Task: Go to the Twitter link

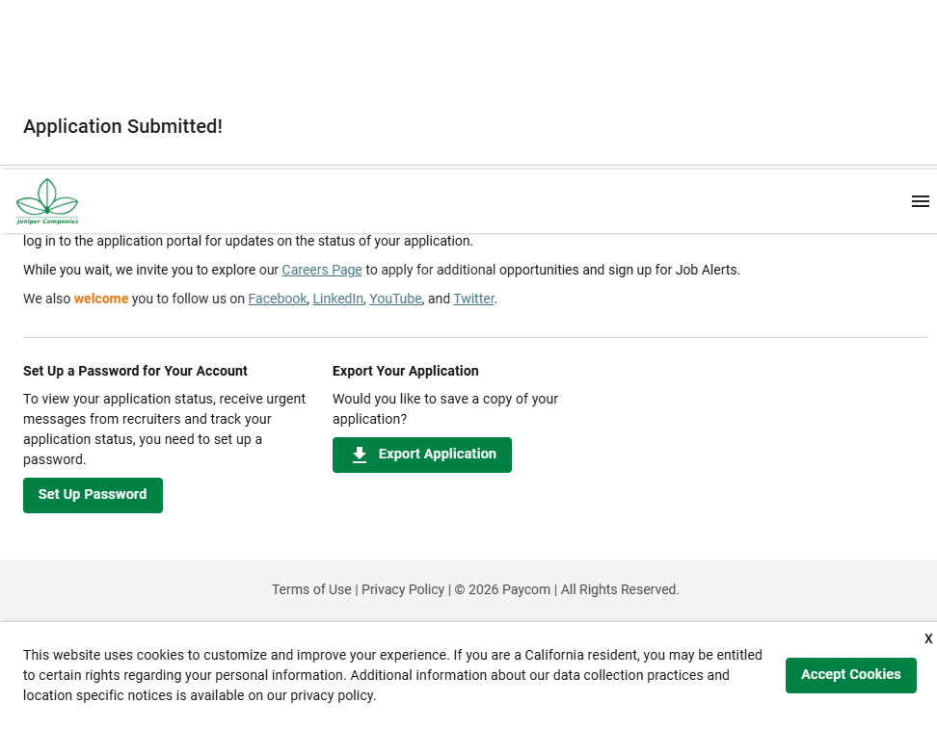Action: (473, 299)
